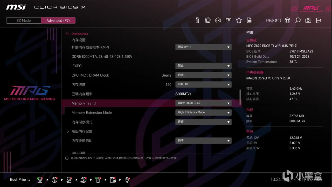Click the MPG Z890 EDGE TI WIFI (MS-7E19) text
The width and height of the screenshot is (332, 187).
click(x=272, y=46)
